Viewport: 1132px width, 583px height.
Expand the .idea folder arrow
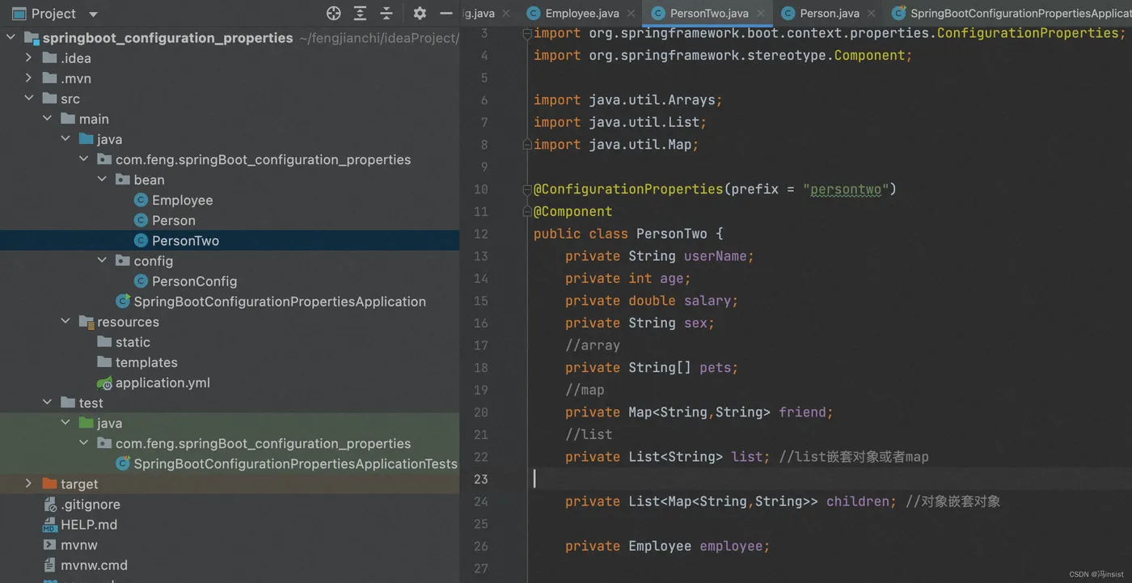point(29,57)
